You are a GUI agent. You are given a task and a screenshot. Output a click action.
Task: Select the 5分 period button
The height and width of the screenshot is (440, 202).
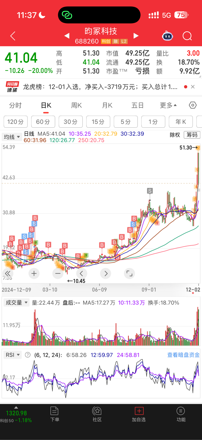click(126, 122)
